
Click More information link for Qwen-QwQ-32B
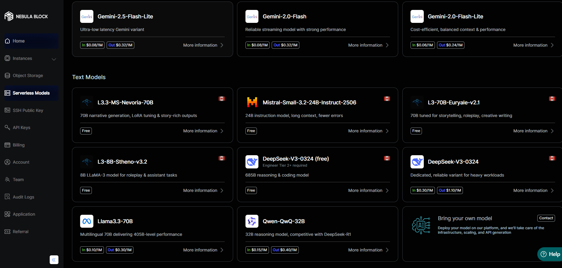coord(368,250)
